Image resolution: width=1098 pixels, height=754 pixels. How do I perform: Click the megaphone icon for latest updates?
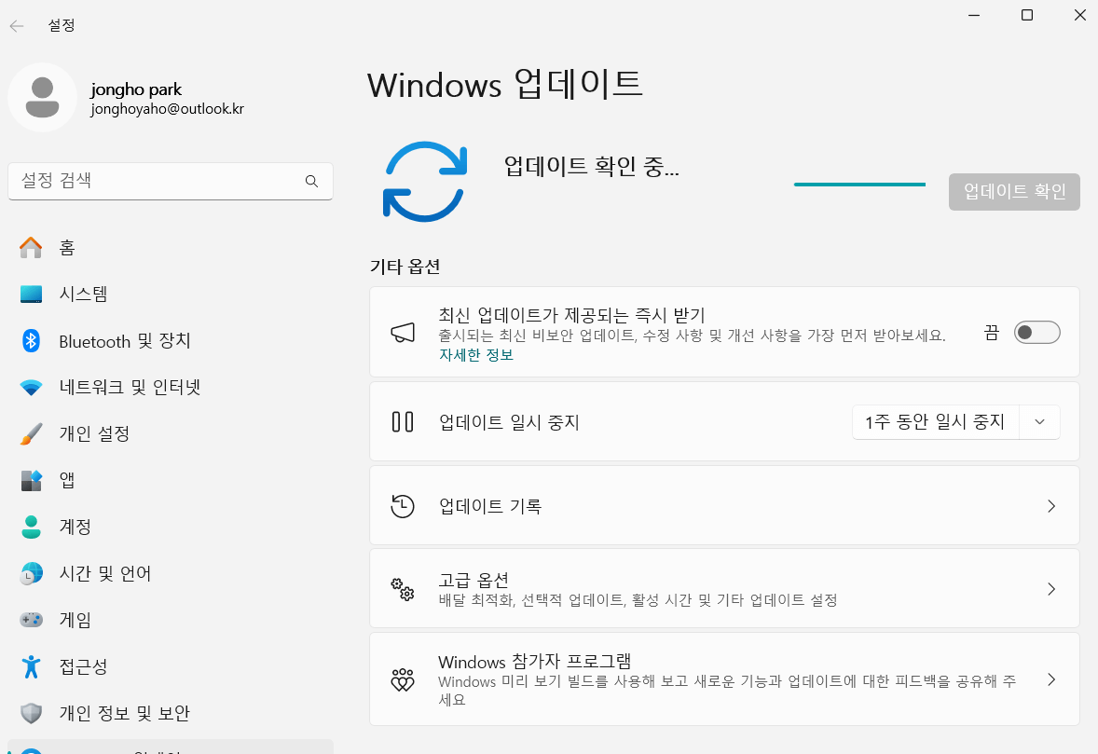click(x=403, y=333)
